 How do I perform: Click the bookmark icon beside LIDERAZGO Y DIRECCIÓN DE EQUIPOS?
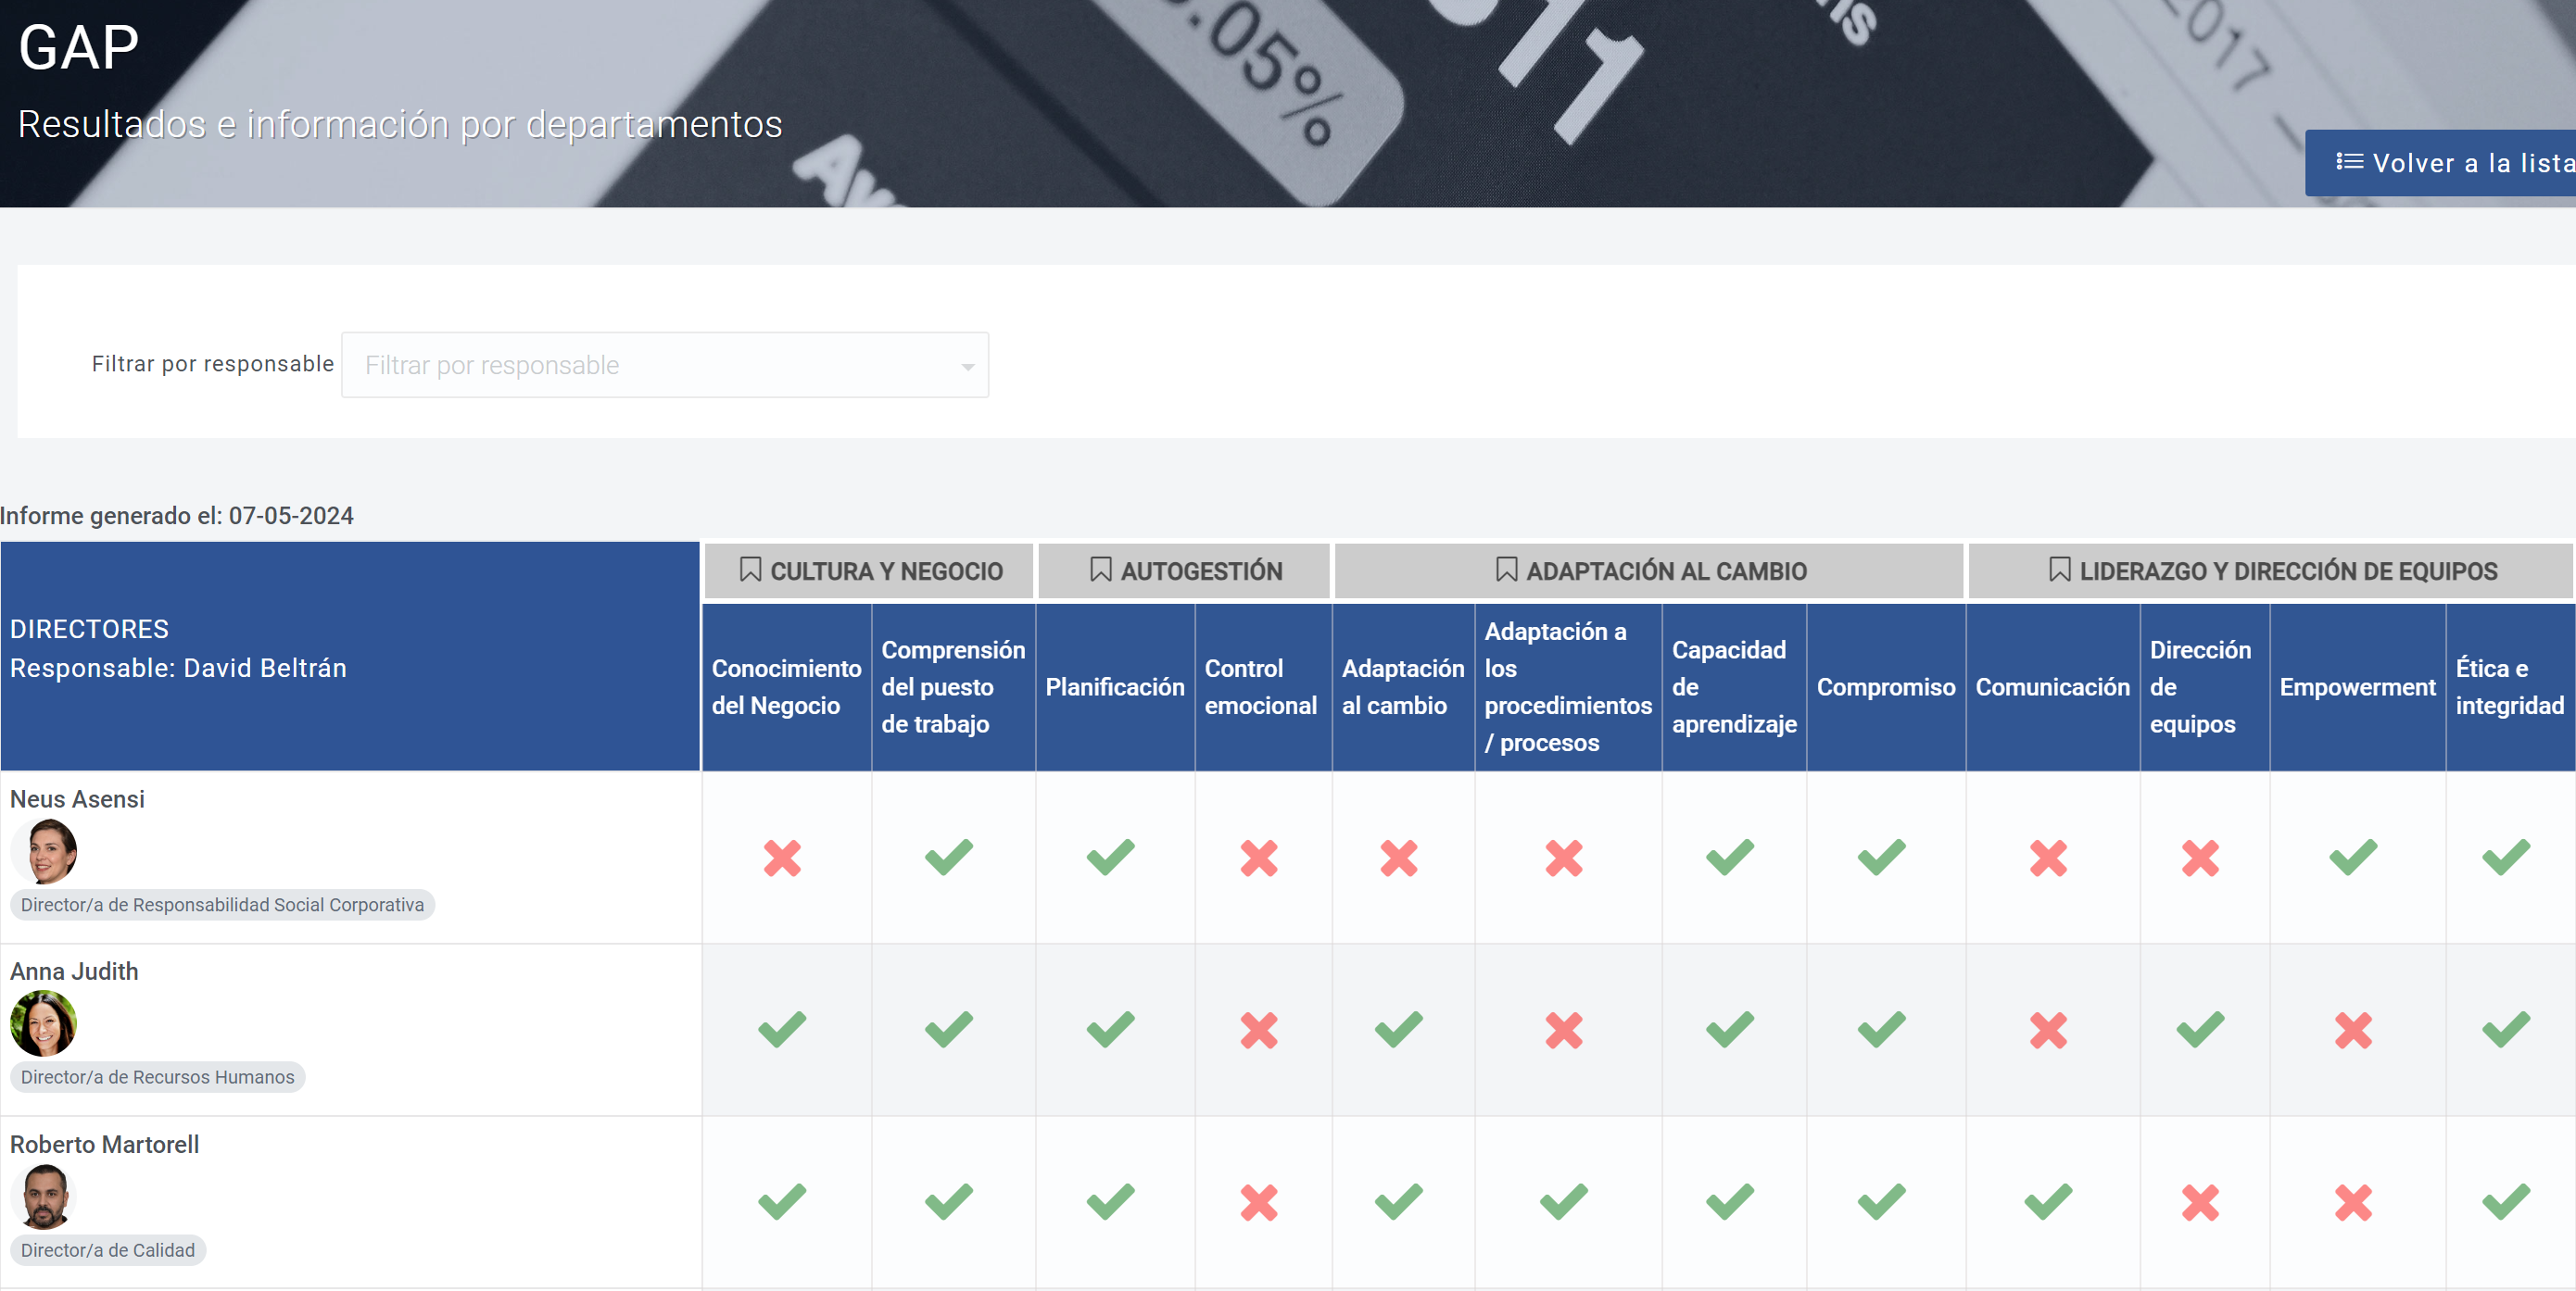(x=2059, y=570)
